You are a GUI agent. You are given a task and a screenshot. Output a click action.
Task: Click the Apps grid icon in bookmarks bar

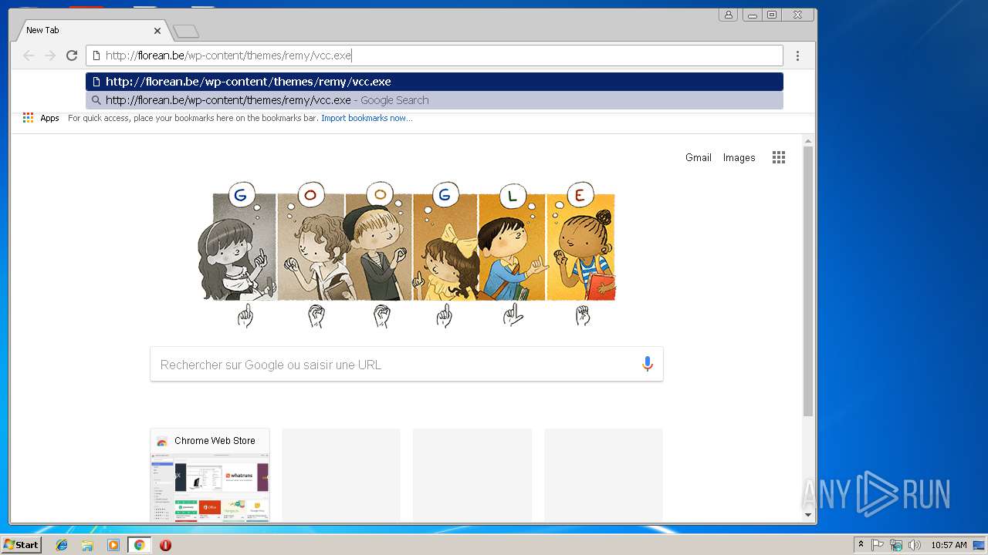(28, 118)
